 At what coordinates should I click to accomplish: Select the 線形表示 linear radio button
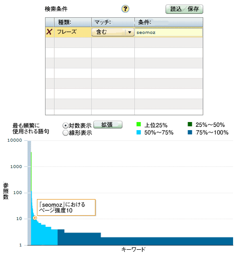65,133
